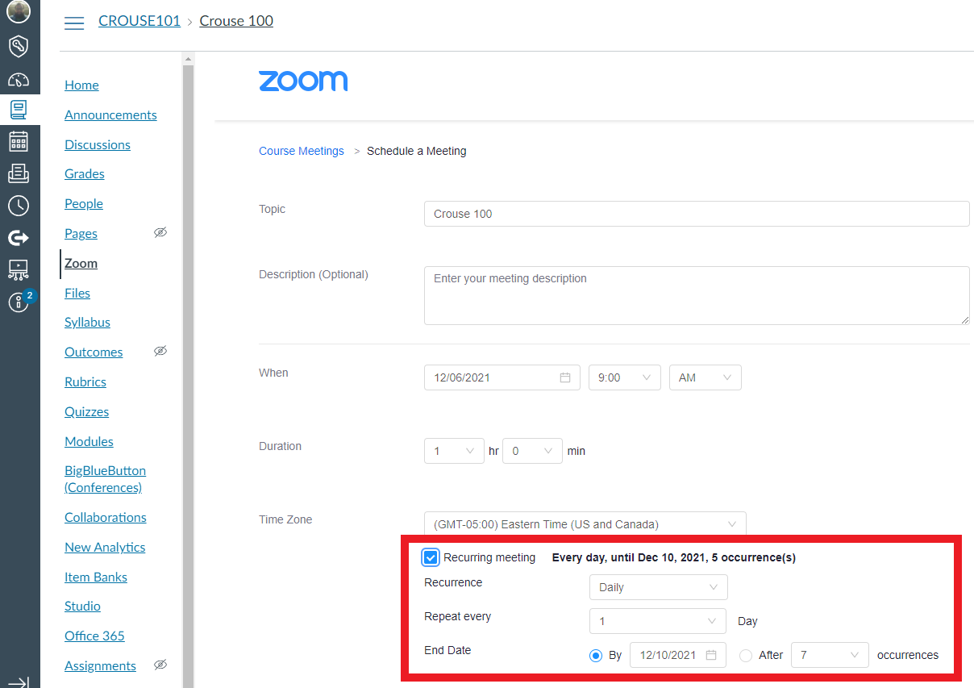Focus the Topic field containing Crouse 100

coord(697,214)
